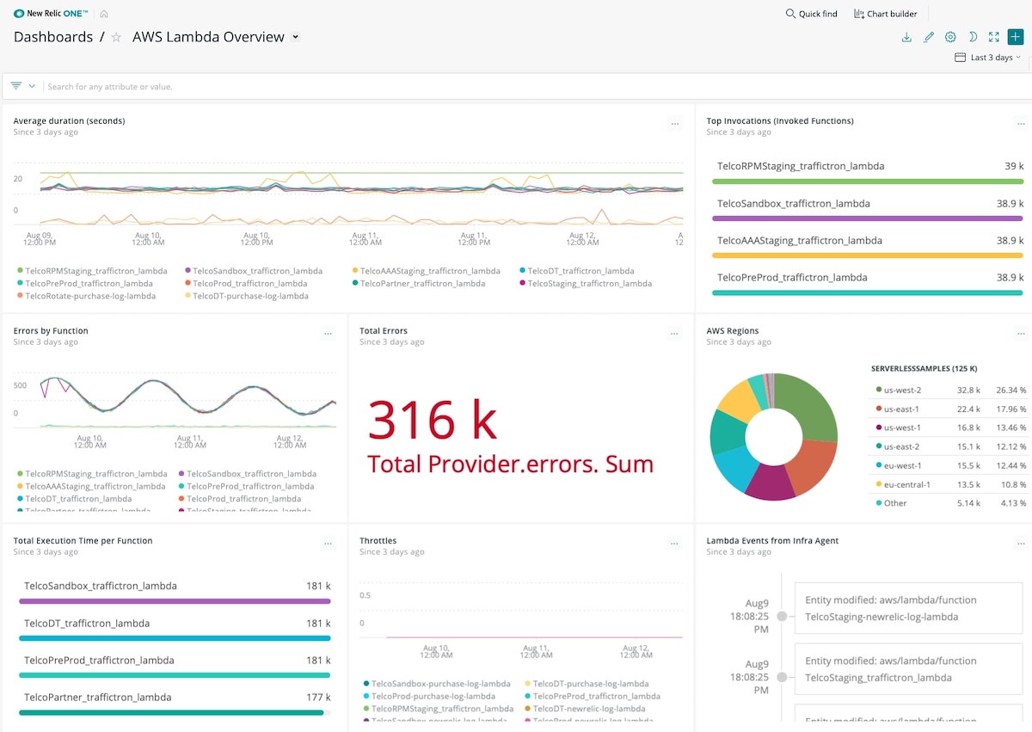Toggle TelcoRPMStaging_traffictron_lambda legend in Average duration
Image resolution: width=1032 pixels, height=732 pixels.
point(92,271)
